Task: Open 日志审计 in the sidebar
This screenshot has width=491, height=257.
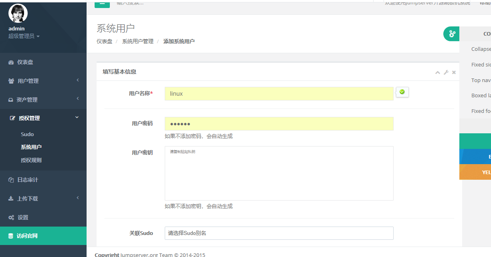Action: (43, 180)
